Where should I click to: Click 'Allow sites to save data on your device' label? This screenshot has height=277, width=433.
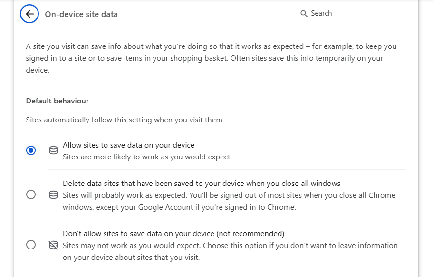[128, 145]
